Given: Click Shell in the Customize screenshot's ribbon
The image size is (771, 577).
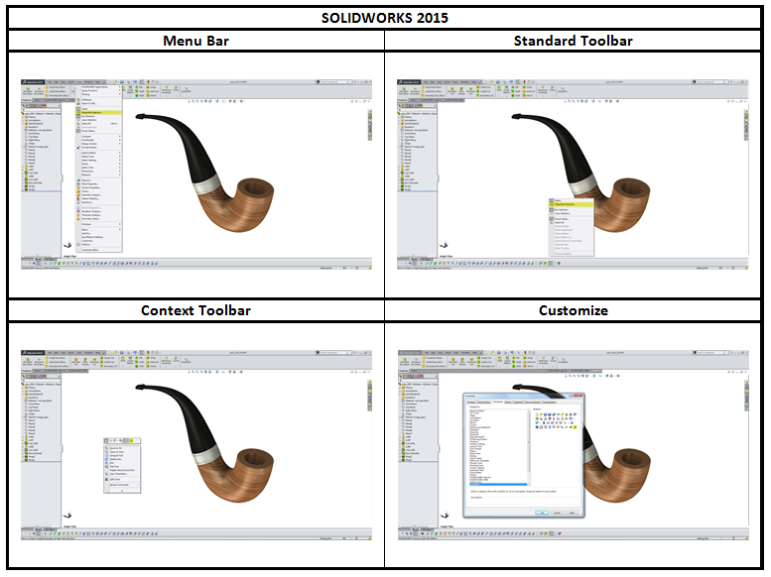Looking at the screenshot, I should pyautogui.click(x=516, y=366).
